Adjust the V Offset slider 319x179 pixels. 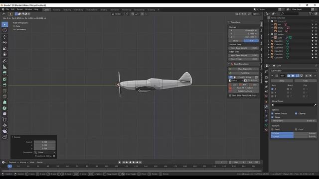(294, 137)
